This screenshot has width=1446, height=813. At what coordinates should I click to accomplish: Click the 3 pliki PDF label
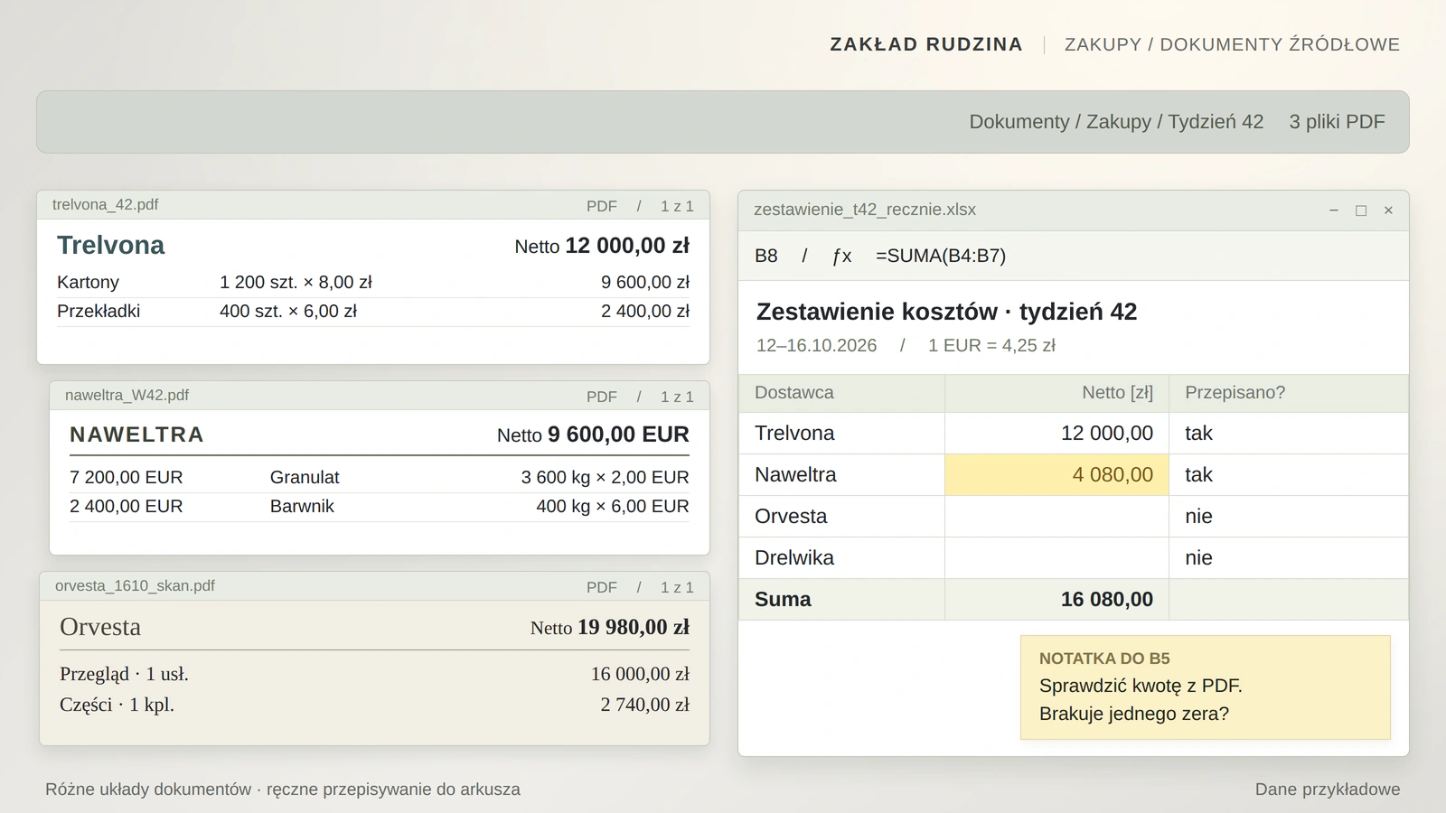click(1337, 122)
